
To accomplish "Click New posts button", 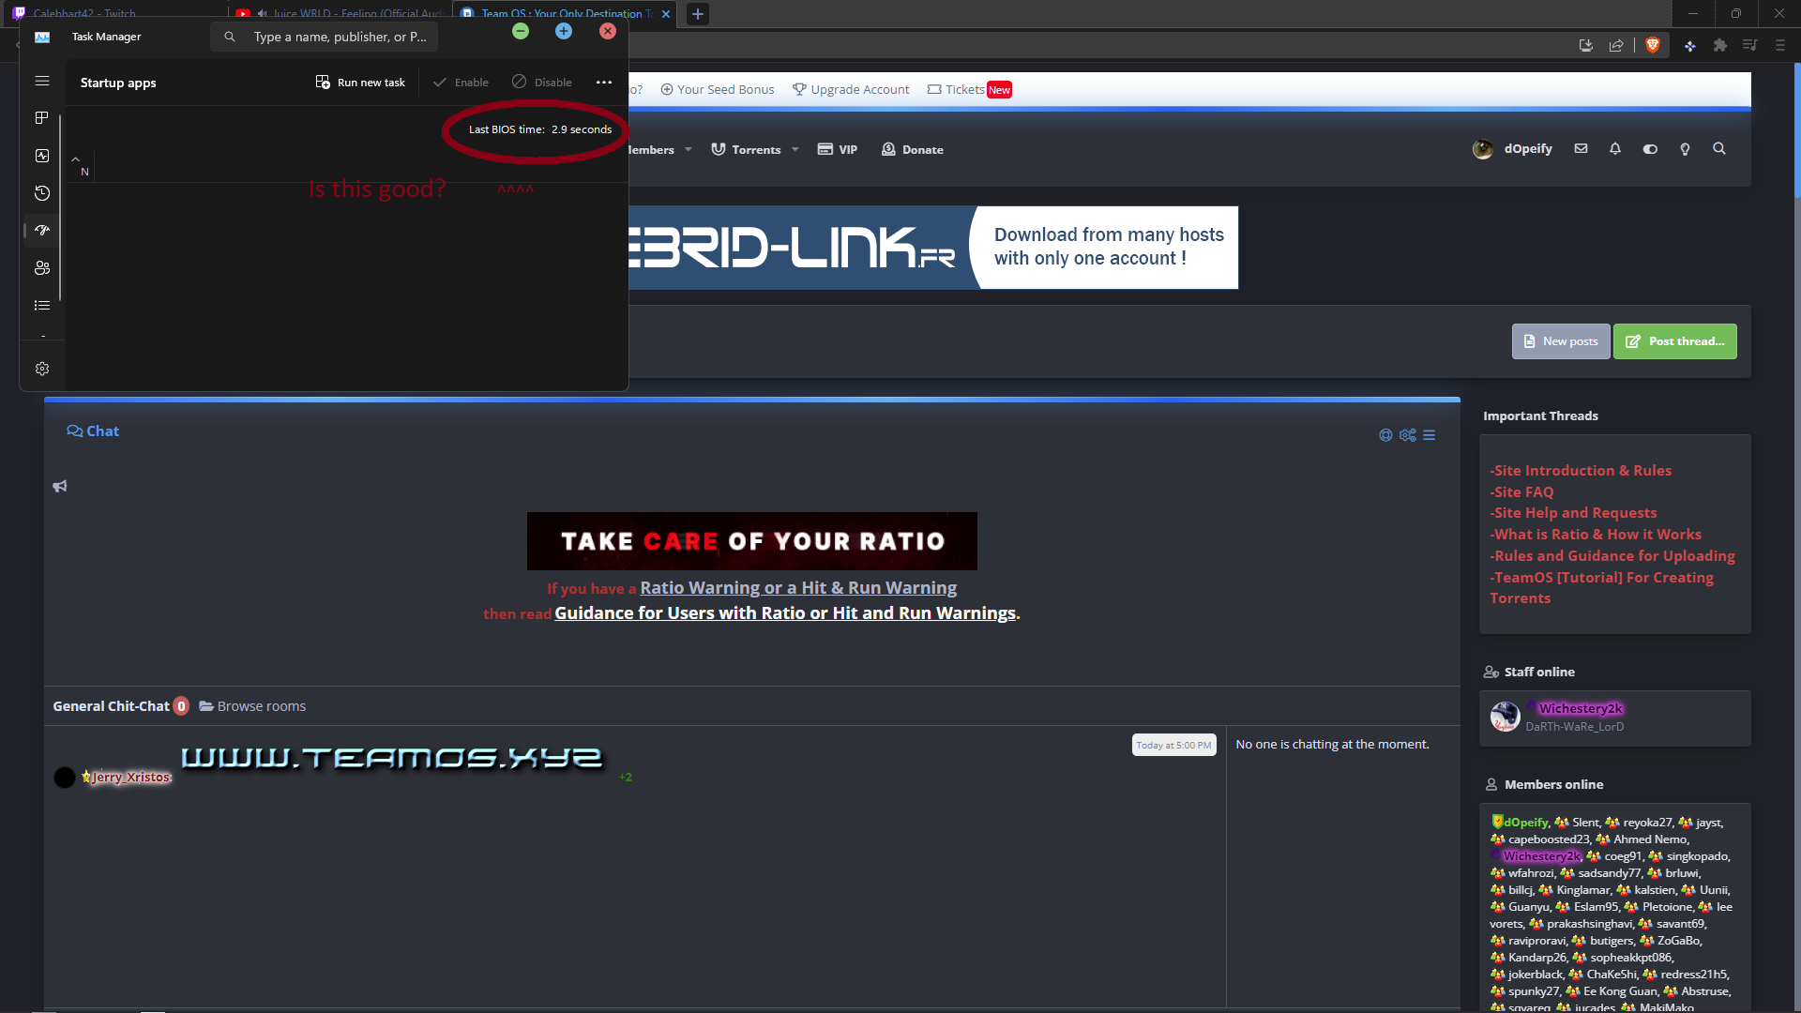I will [x=1561, y=341].
